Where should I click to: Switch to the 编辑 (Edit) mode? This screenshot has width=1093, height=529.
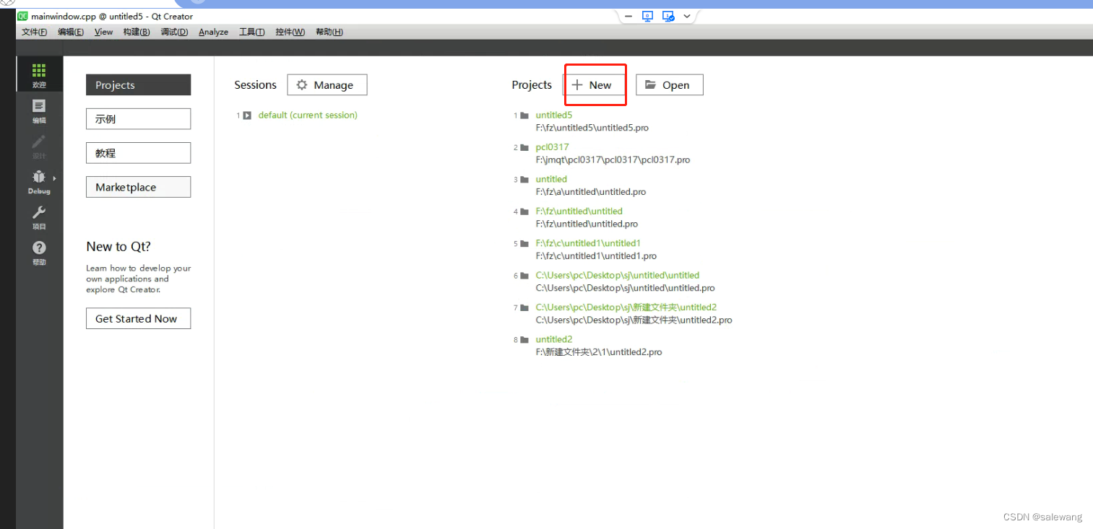[39, 111]
